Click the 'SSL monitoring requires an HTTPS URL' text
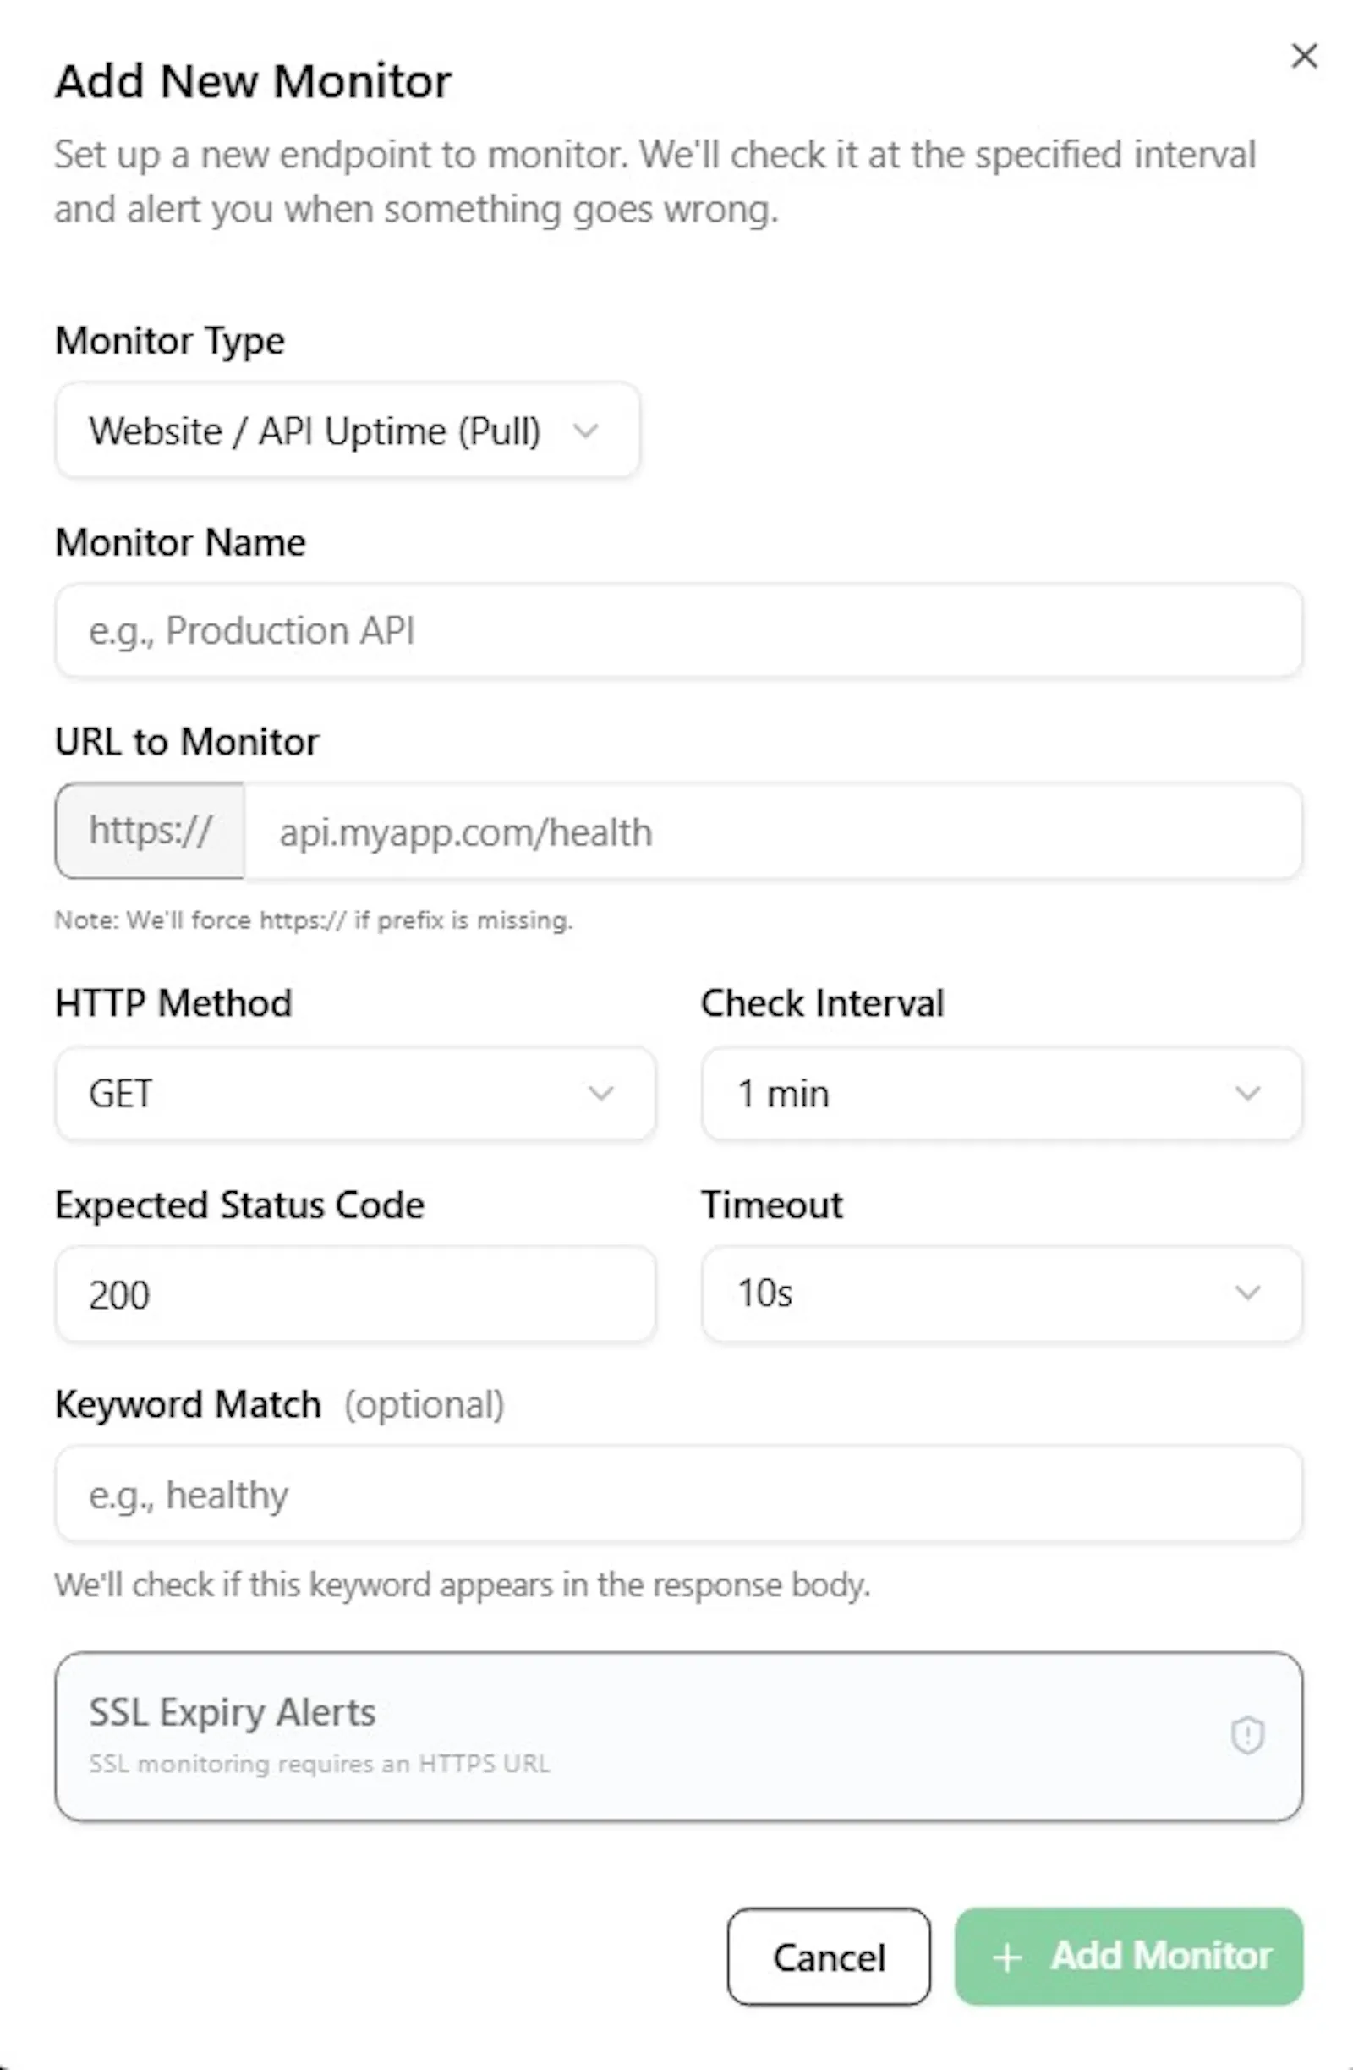1353x2070 pixels. pyautogui.click(x=319, y=1763)
